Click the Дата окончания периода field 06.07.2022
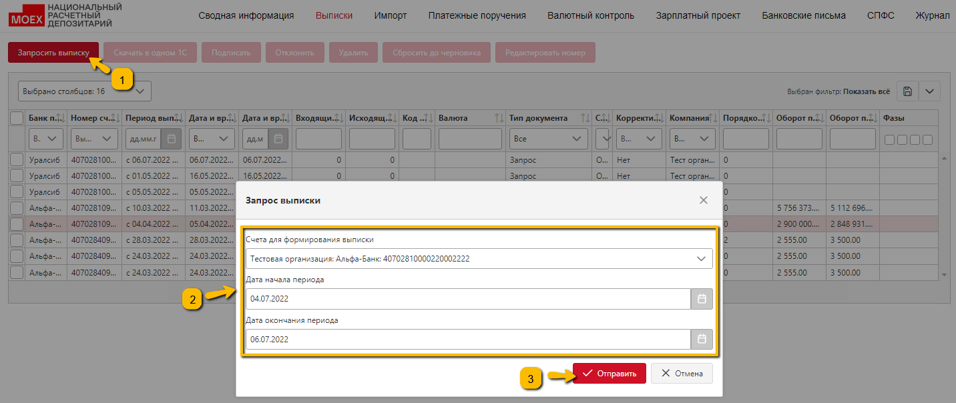This screenshot has width=956, height=403. click(468, 339)
